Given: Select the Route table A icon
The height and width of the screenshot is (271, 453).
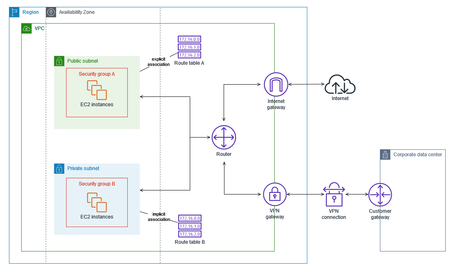Looking at the screenshot, I should 189,47.
